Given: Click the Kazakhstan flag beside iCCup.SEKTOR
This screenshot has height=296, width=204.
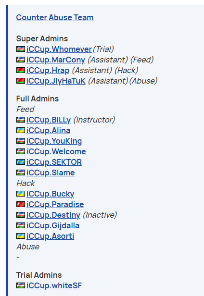Looking at the screenshot, I should (x=21, y=162).
